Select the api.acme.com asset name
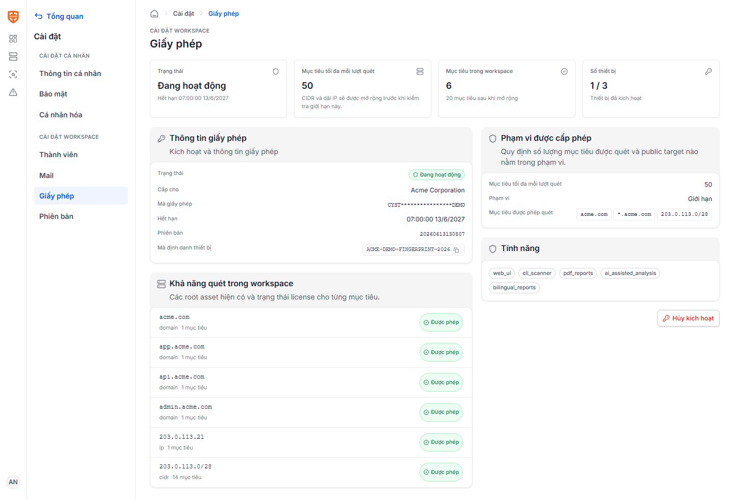 click(x=181, y=377)
